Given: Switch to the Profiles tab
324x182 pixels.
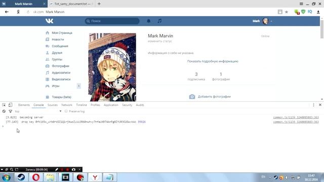Looking at the screenshot, I should point(95,105).
